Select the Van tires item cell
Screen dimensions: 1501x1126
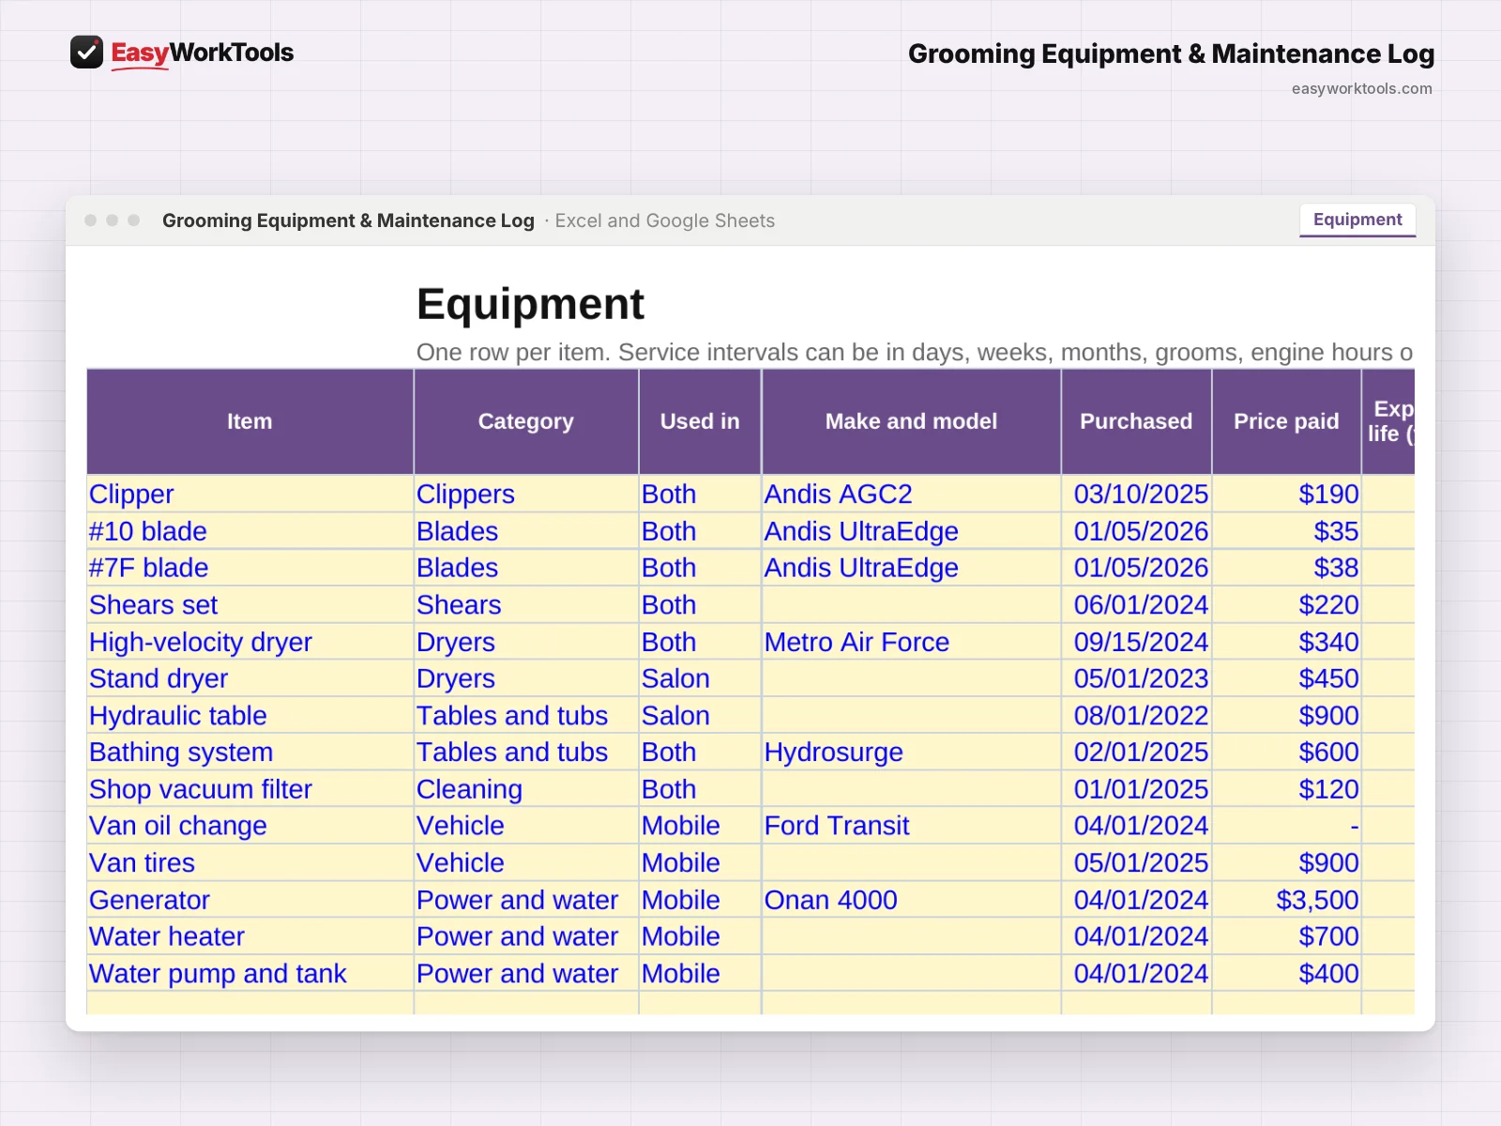[x=250, y=863]
